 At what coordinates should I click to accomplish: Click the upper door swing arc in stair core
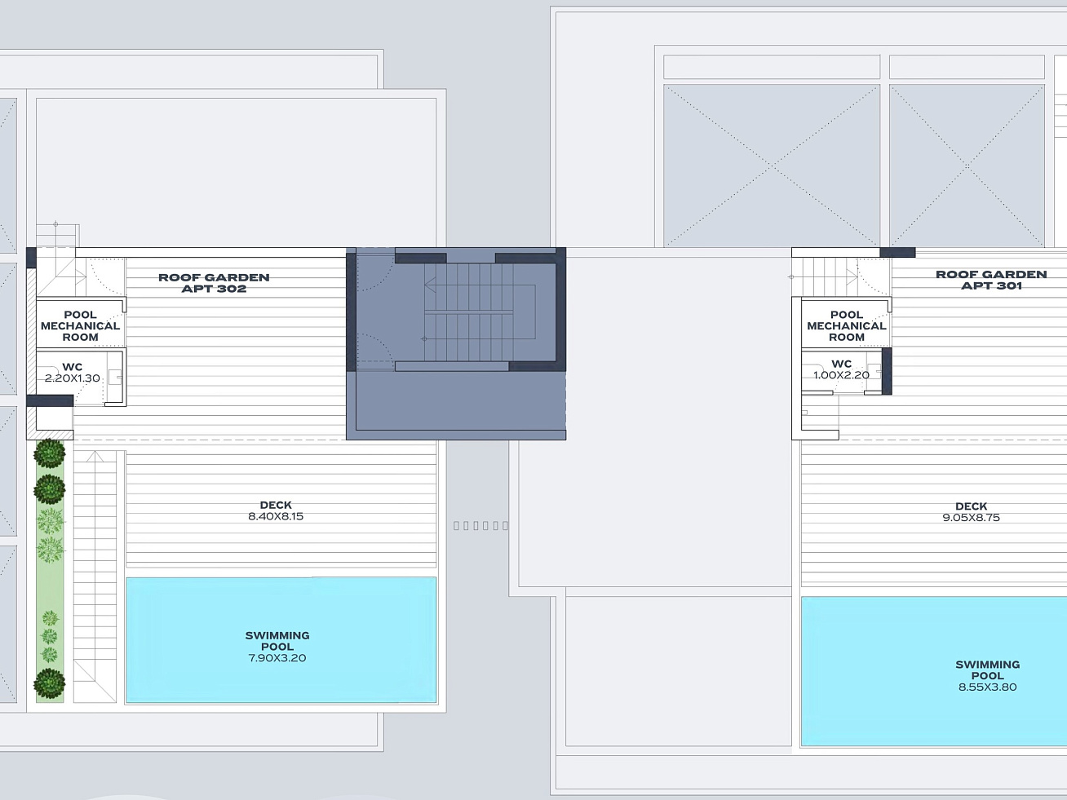pos(376,273)
